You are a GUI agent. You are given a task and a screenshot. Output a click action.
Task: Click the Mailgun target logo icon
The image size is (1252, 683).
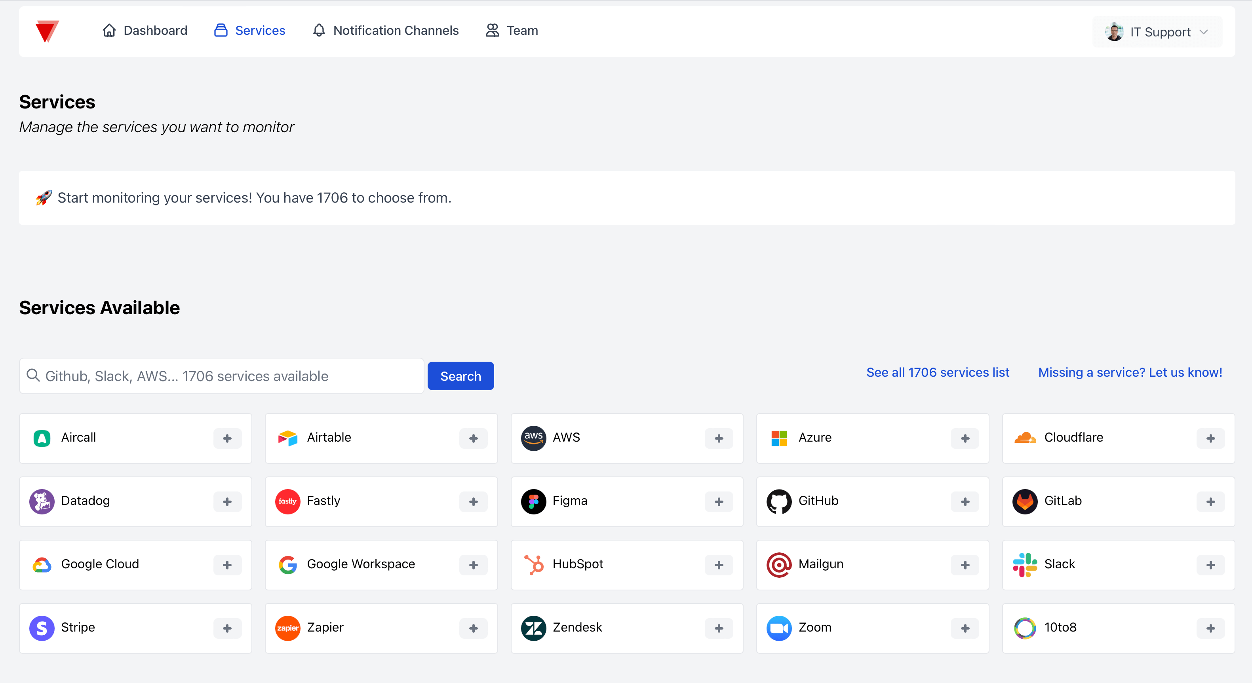(x=779, y=565)
